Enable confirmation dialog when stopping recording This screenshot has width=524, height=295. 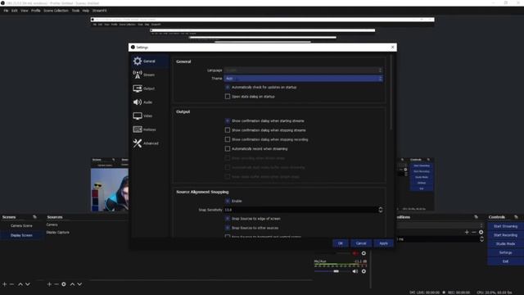coord(228,139)
